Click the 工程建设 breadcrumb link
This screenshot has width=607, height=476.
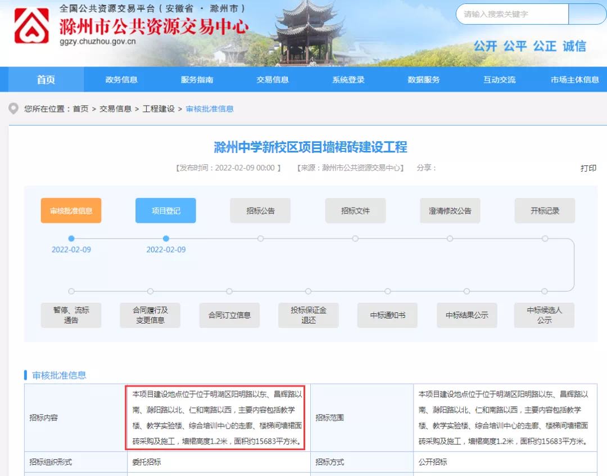158,109
